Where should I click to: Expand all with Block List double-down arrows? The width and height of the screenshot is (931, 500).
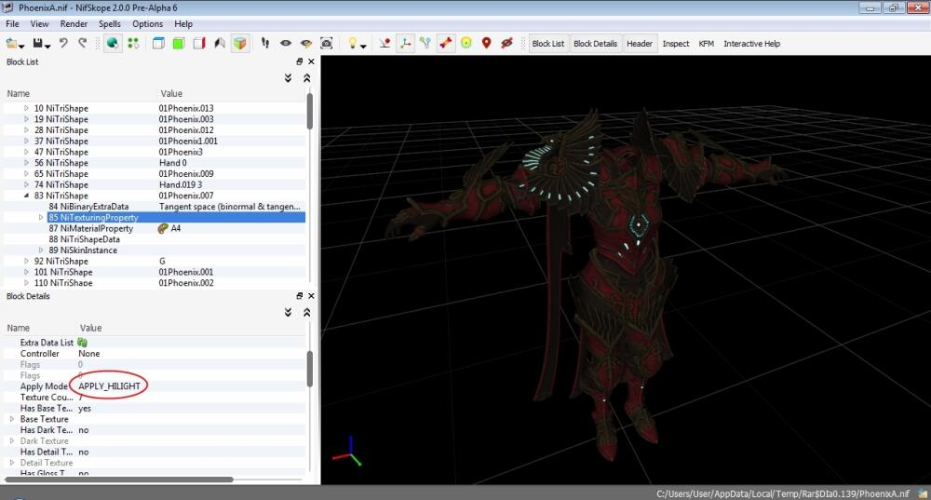(288, 78)
